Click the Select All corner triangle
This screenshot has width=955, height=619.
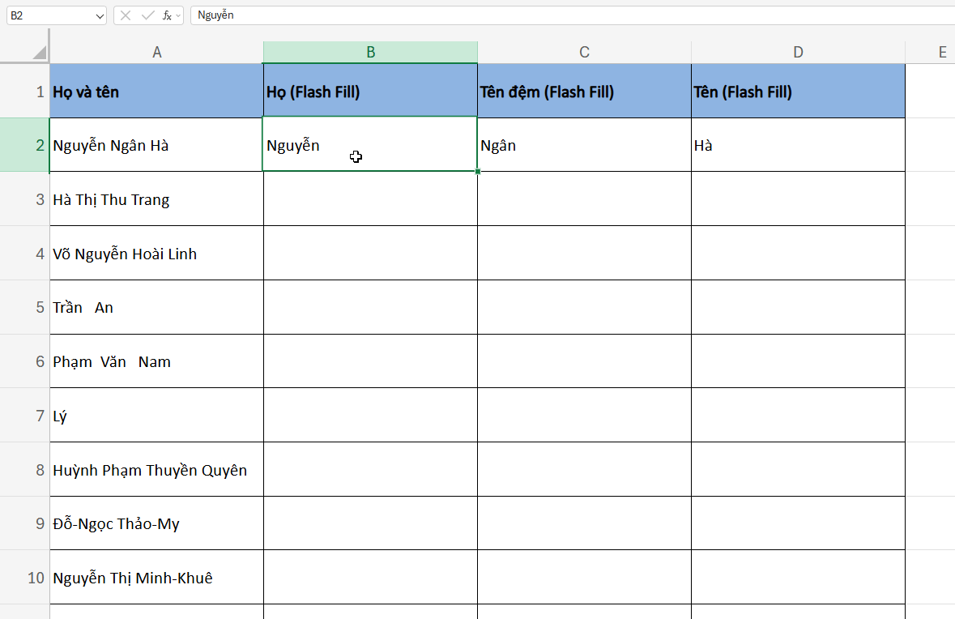[x=39, y=53]
